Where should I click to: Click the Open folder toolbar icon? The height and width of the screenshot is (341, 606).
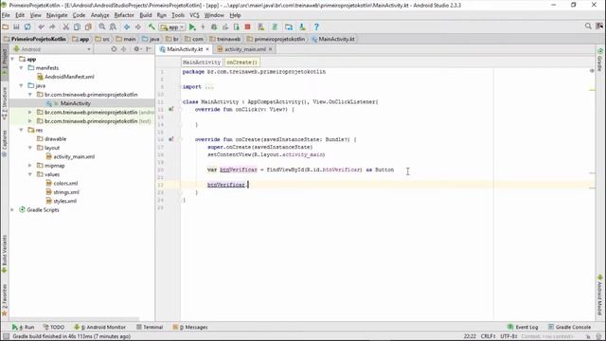point(6,27)
